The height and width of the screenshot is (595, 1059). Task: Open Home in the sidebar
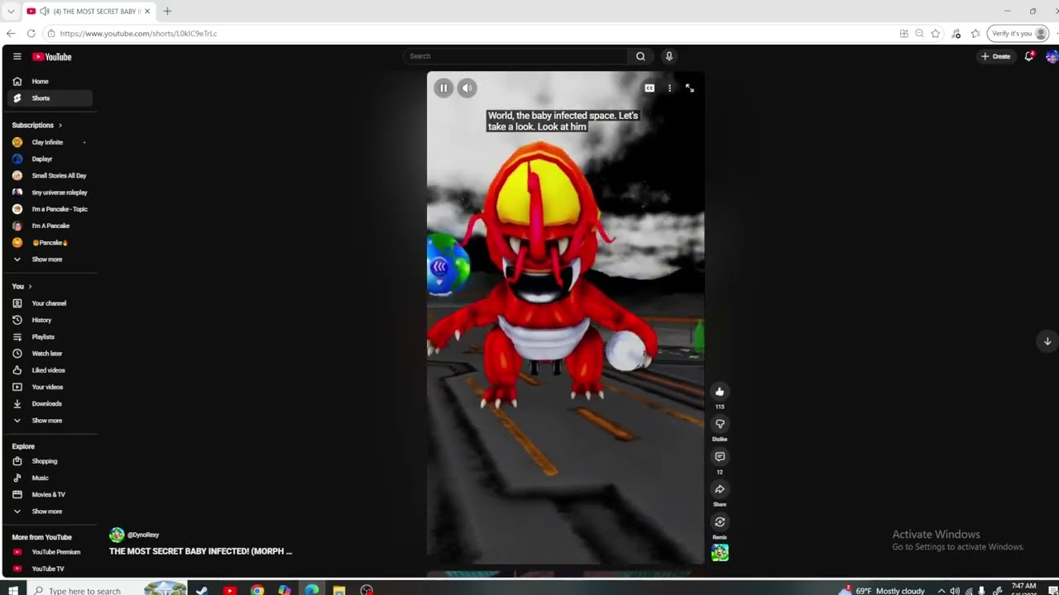[50, 81]
